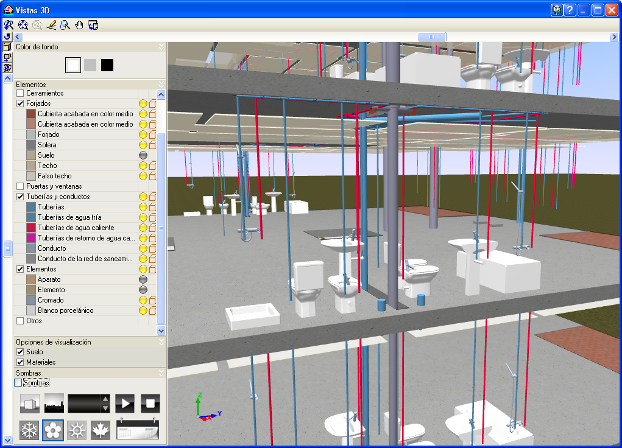Uncheck the Materiales checkbox
622x448 pixels.
(x=20, y=362)
